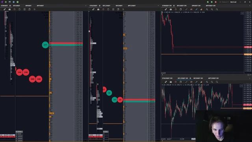This screenshot has height=142, width=252.
Task: Open OP/USDT 5m tab in top chart
Action: coord(196,6)
